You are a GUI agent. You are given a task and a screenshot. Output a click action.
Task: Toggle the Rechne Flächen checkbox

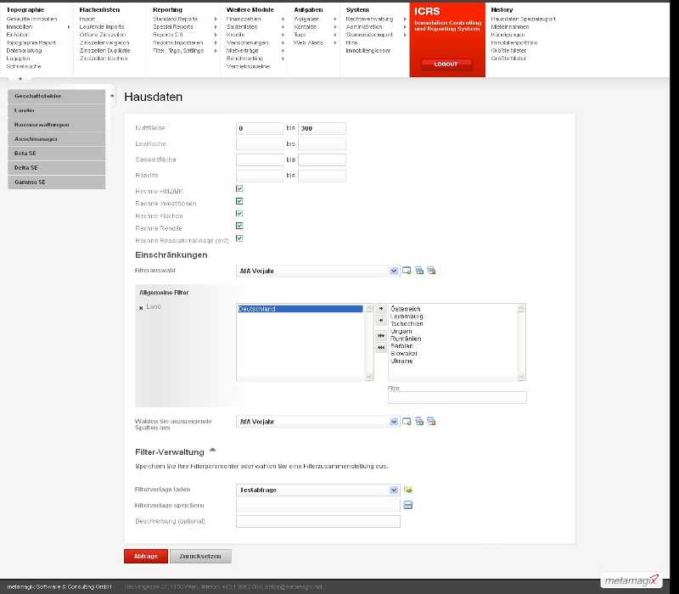point(239,214)
